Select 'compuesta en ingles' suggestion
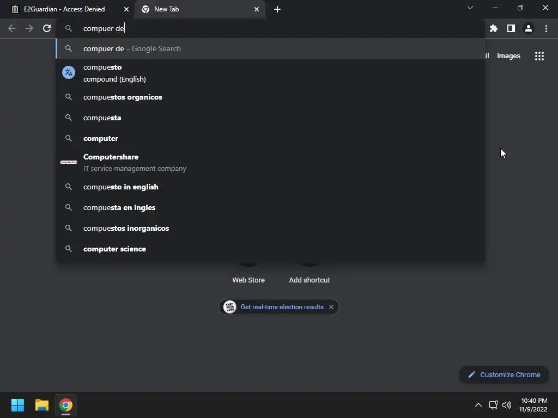Viewport: 558px width, 418px height. coord(270,207)
